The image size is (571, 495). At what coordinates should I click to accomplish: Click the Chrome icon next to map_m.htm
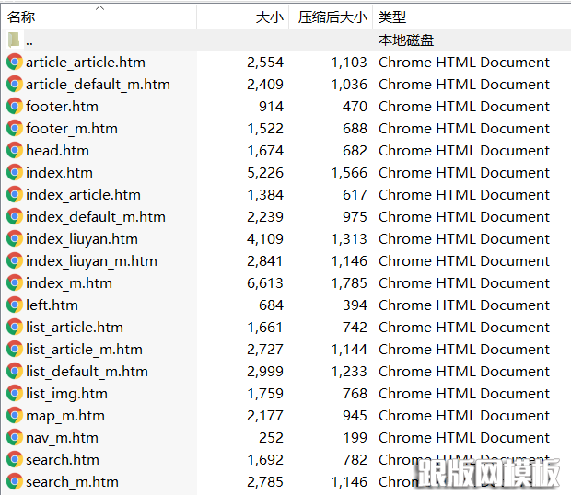tap(15, 416)
